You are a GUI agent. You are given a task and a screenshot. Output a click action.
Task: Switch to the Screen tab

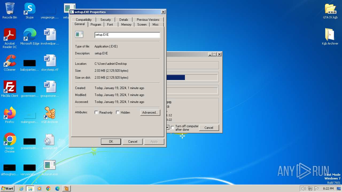coord(142,25)
